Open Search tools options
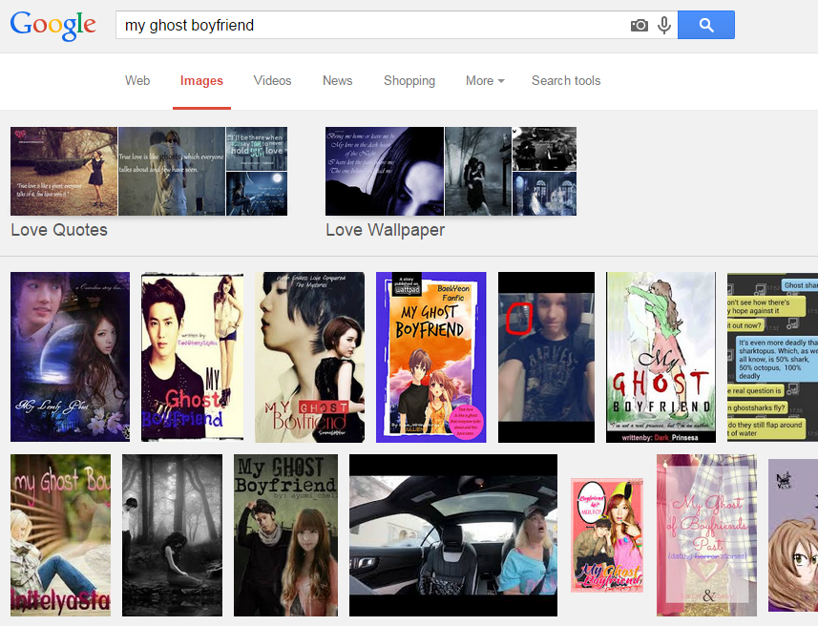 566,81
